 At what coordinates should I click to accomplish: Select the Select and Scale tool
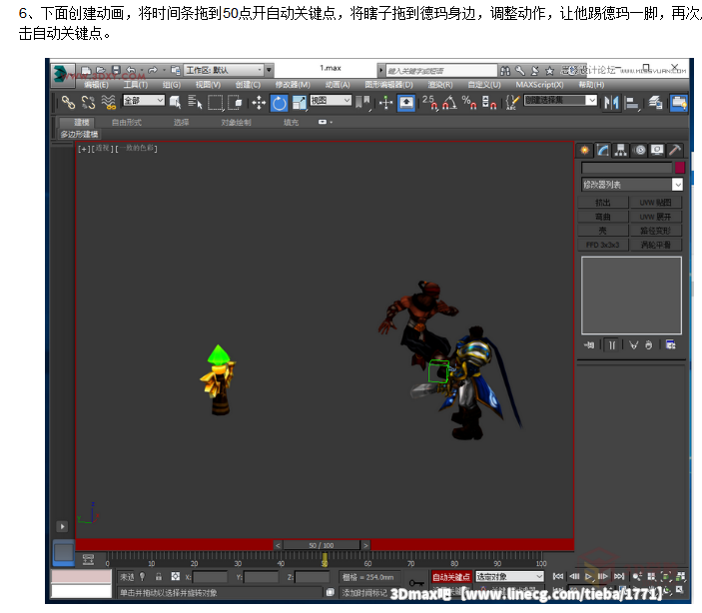coord(299,103)
